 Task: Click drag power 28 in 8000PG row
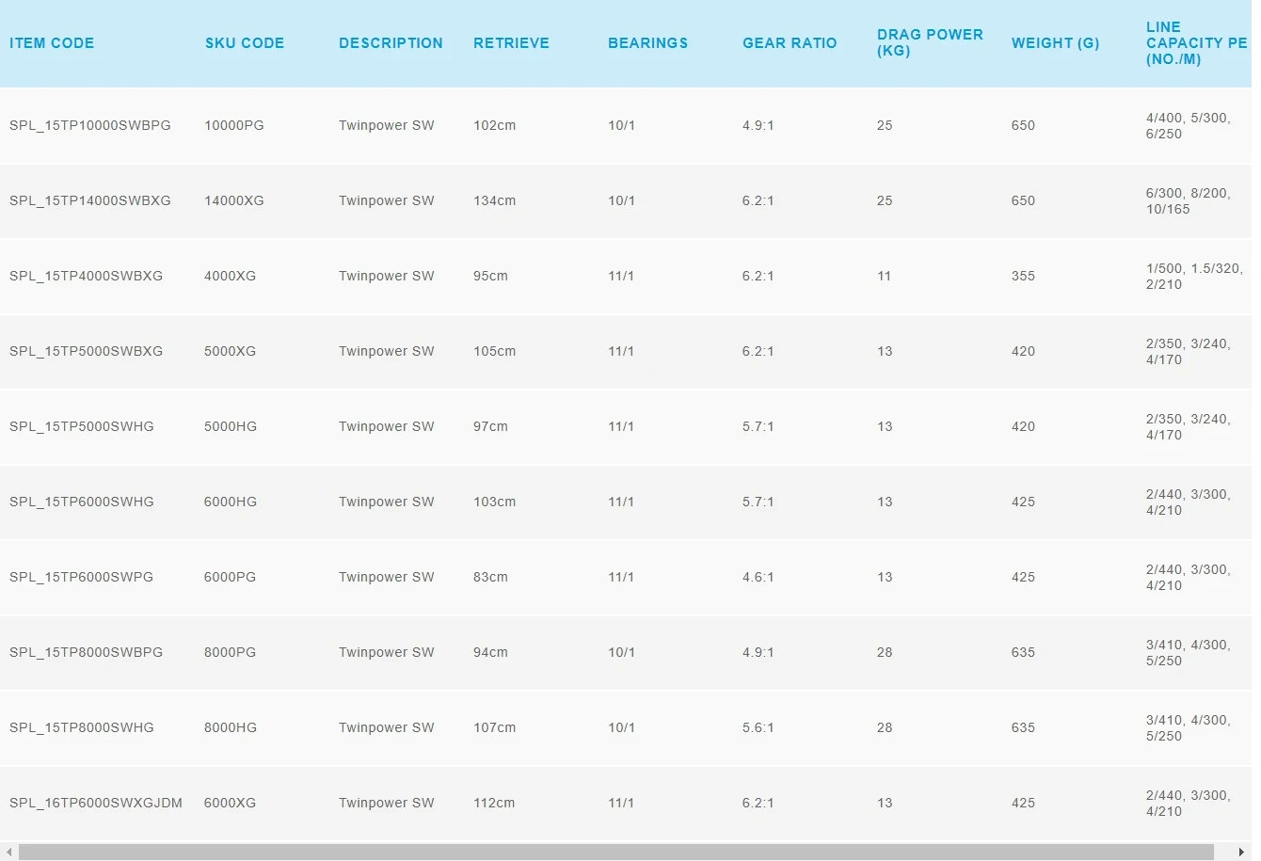(x=885, y=652)
